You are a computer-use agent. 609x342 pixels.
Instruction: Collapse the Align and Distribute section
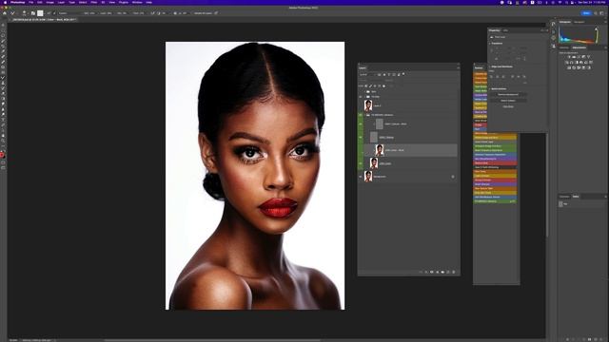pos(490,66)
